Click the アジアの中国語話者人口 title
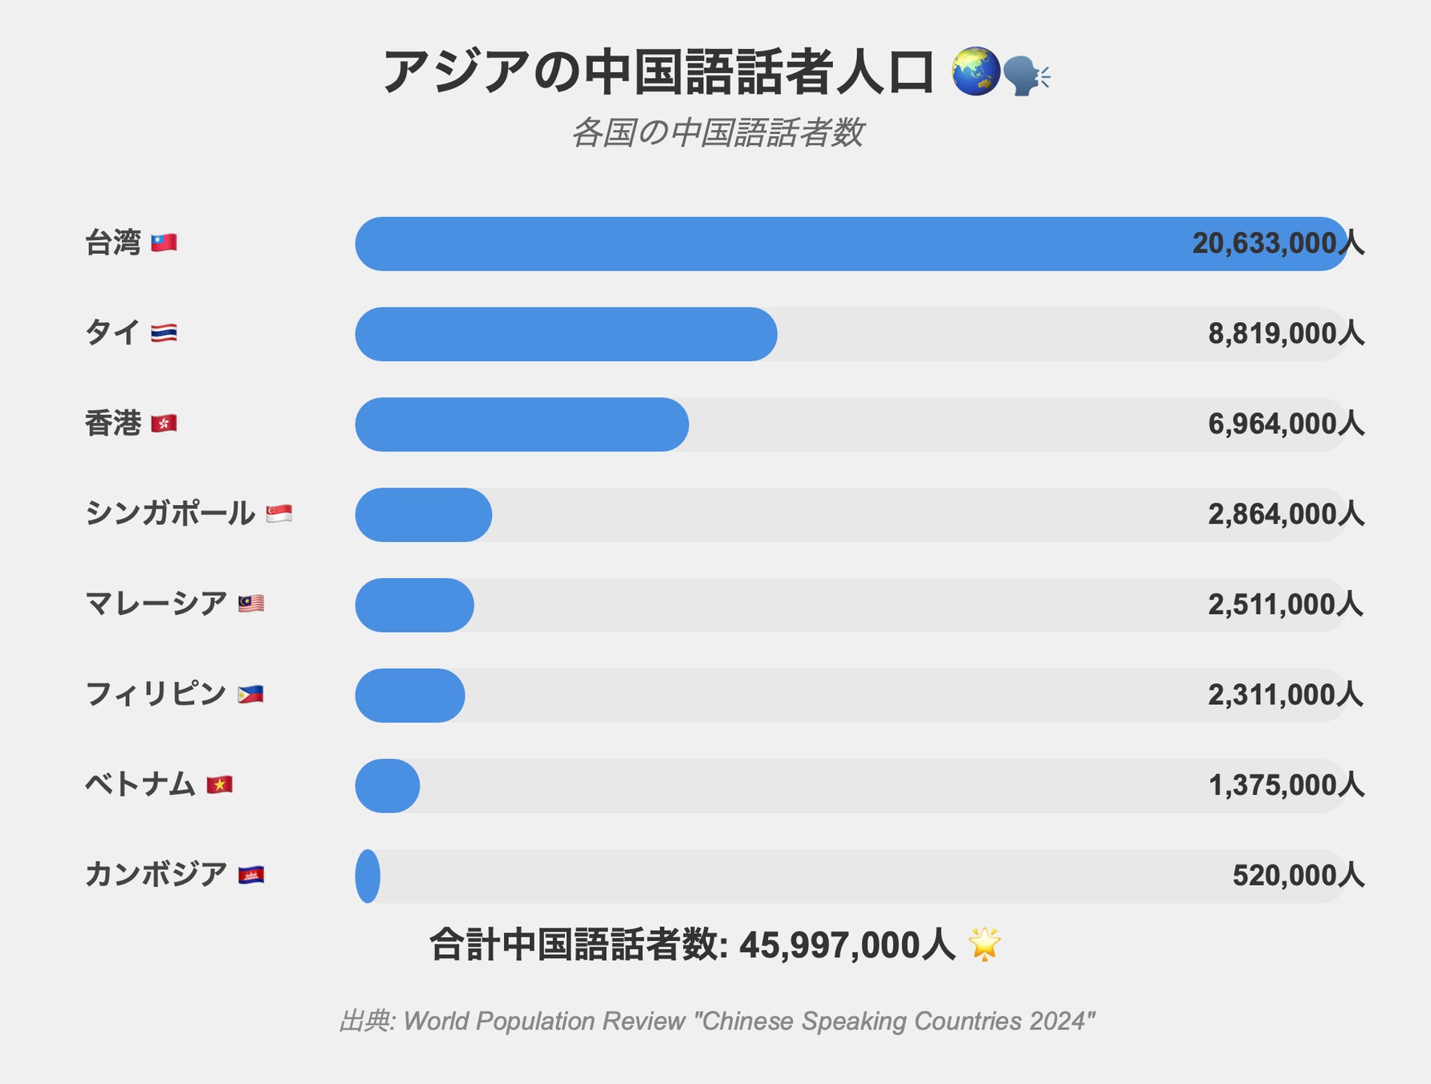 (x=658, y=72)
